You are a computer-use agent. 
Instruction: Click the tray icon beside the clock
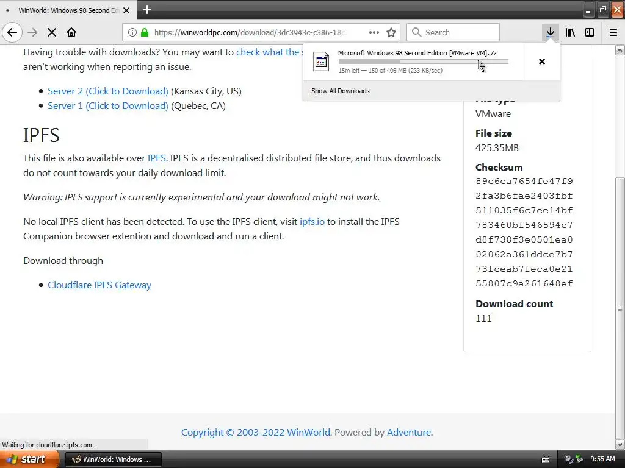(x=579, y=459)
